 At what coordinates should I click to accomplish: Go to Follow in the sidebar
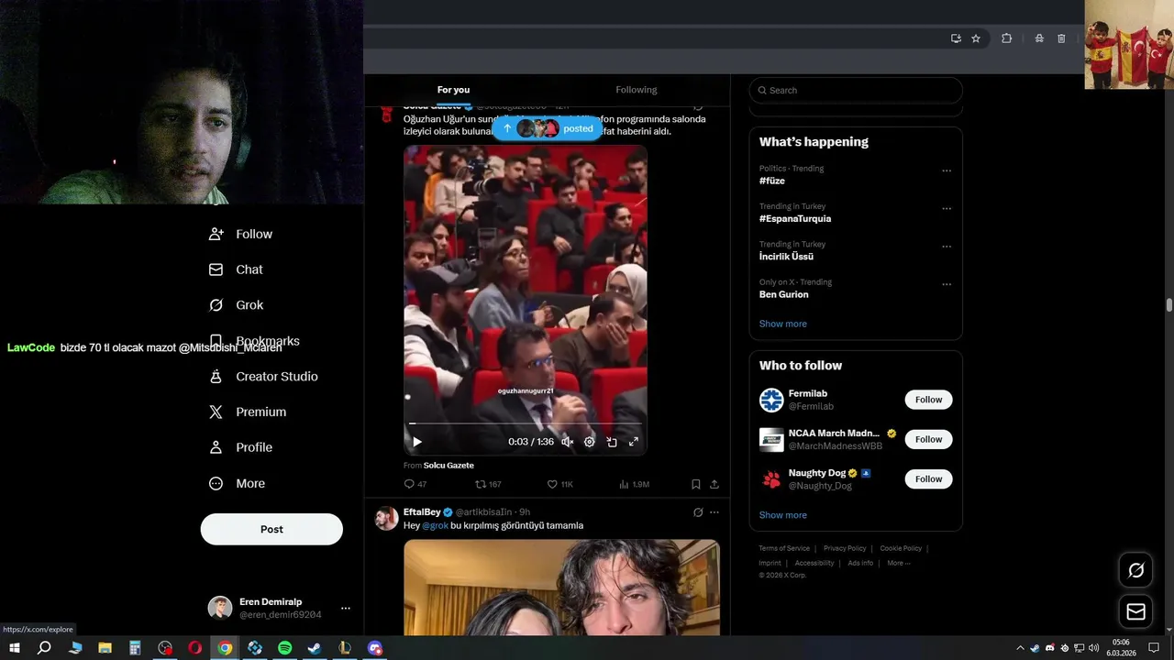240,234
